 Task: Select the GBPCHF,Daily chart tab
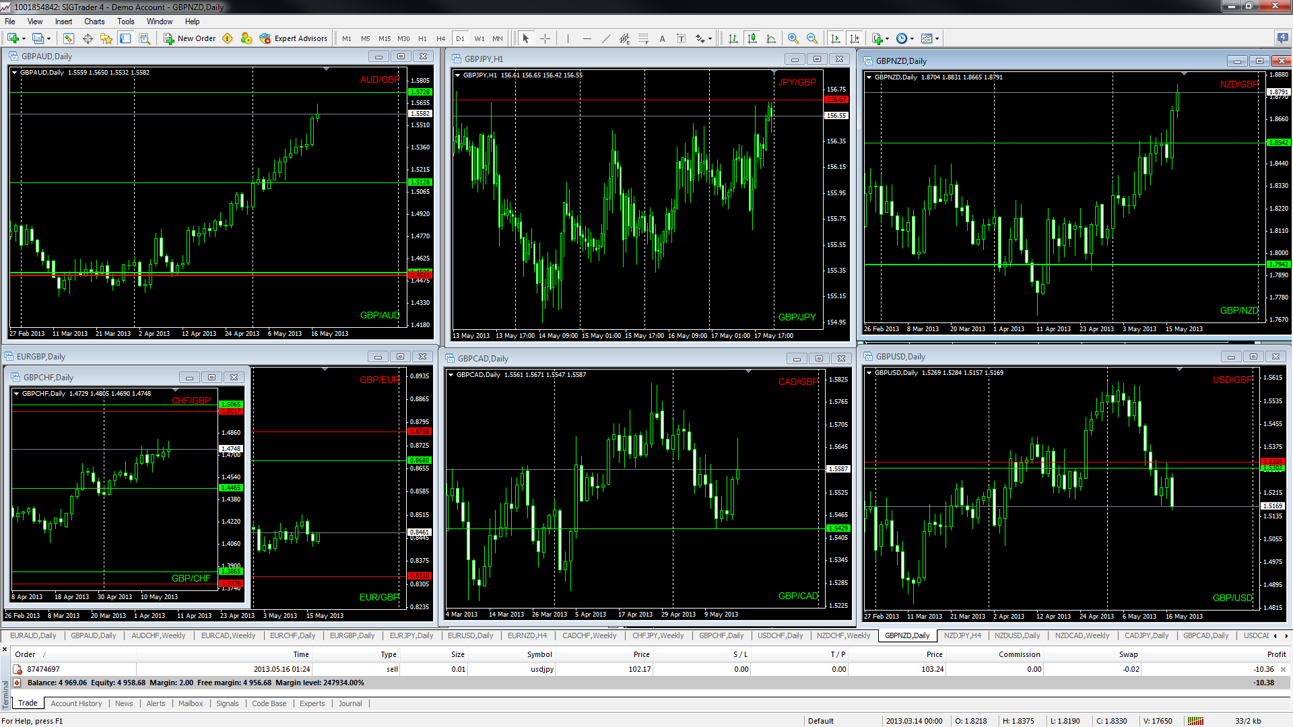(x=721, y=635)
